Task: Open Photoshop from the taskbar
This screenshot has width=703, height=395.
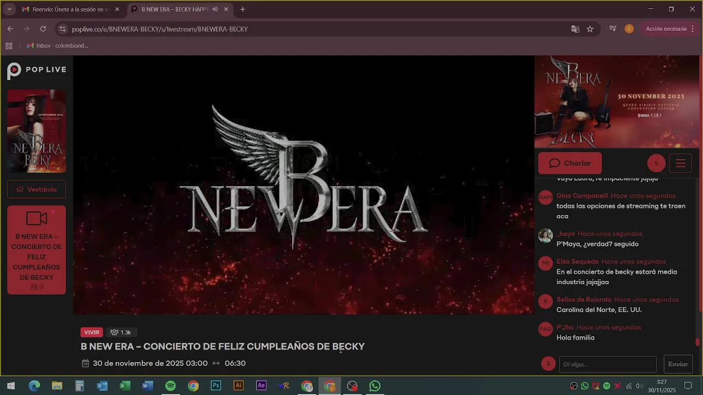Action: click(216, 386)
